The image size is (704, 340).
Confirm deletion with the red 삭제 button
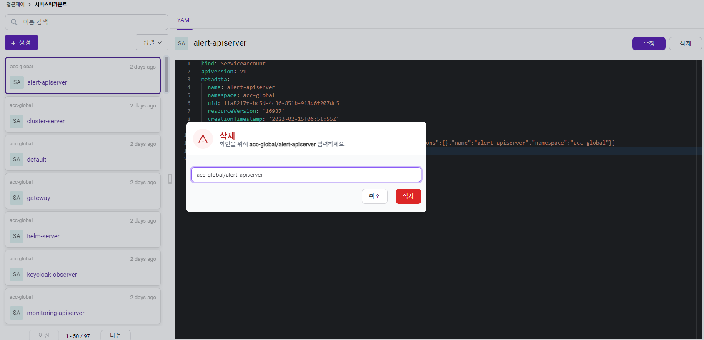pos(408,196)
